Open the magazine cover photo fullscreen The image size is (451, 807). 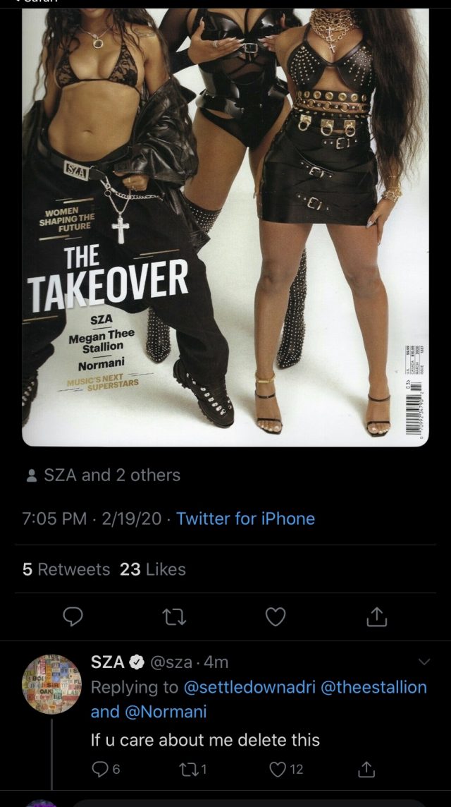[x=225, y=226]
